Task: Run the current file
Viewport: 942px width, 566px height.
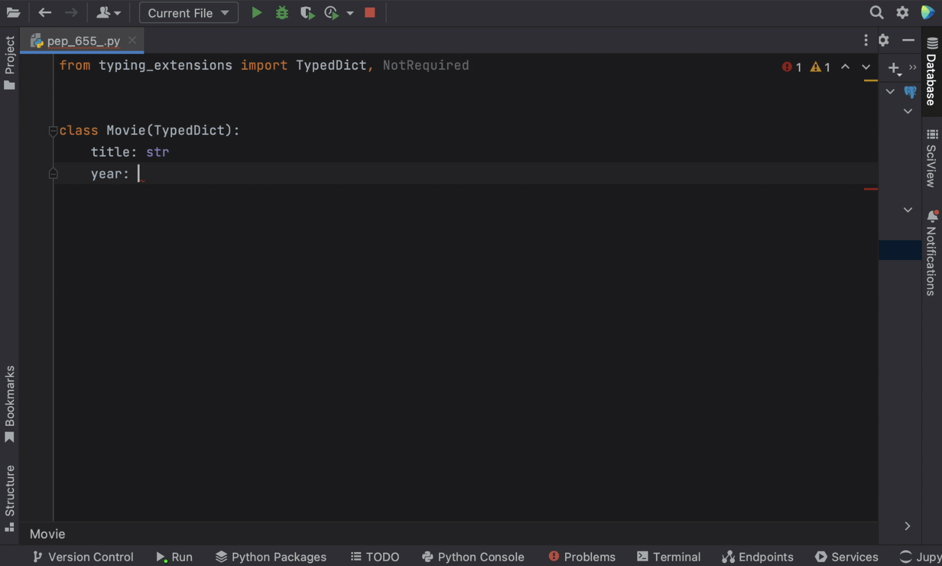Action: tap(256, 12)
